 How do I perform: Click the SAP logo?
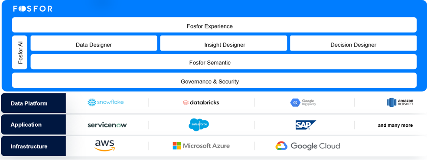point(306,125)
